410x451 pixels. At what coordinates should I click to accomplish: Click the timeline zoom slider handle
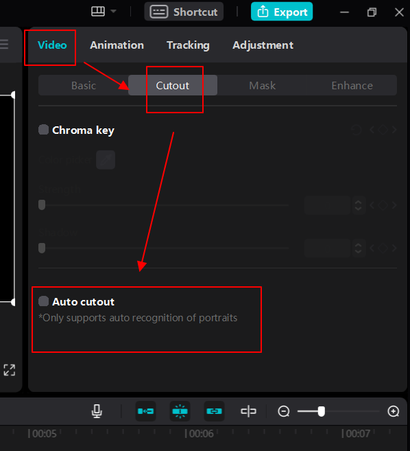point(322,411)
